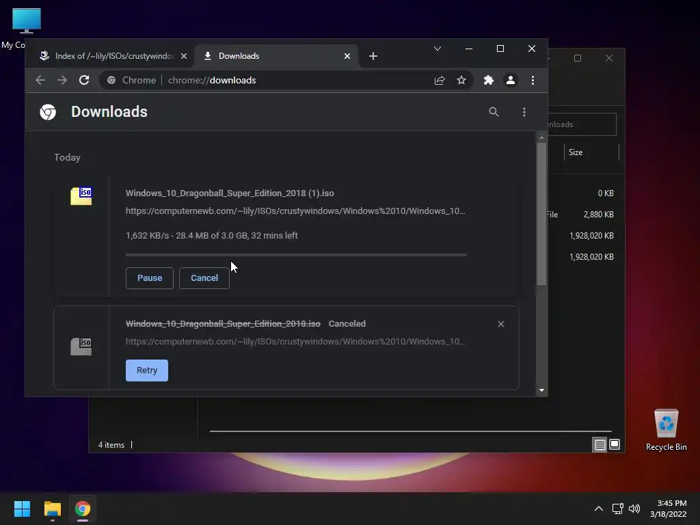Viewport: 700px width, 525px height.
Task: Click the active download progress bar
Action: (x=296, y=255)
